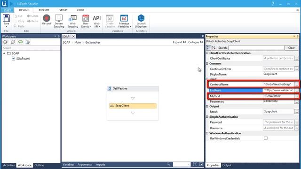Open the Outline panel tab
Image resolution: width=301 pixels, height=169 pixels.
(x=39, y=165)
